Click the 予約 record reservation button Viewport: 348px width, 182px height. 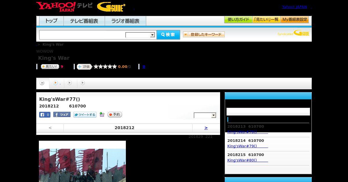pyautogui.click(x=115, y=115)
